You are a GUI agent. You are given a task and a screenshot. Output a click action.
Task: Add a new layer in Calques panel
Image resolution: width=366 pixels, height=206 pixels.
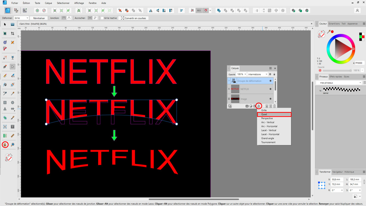[266, 106]
